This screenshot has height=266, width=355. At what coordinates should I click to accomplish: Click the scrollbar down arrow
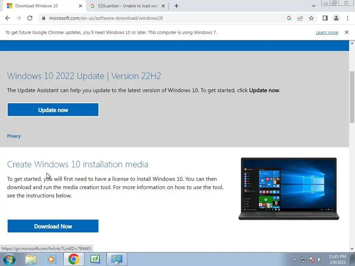click(x=352, y=249)
